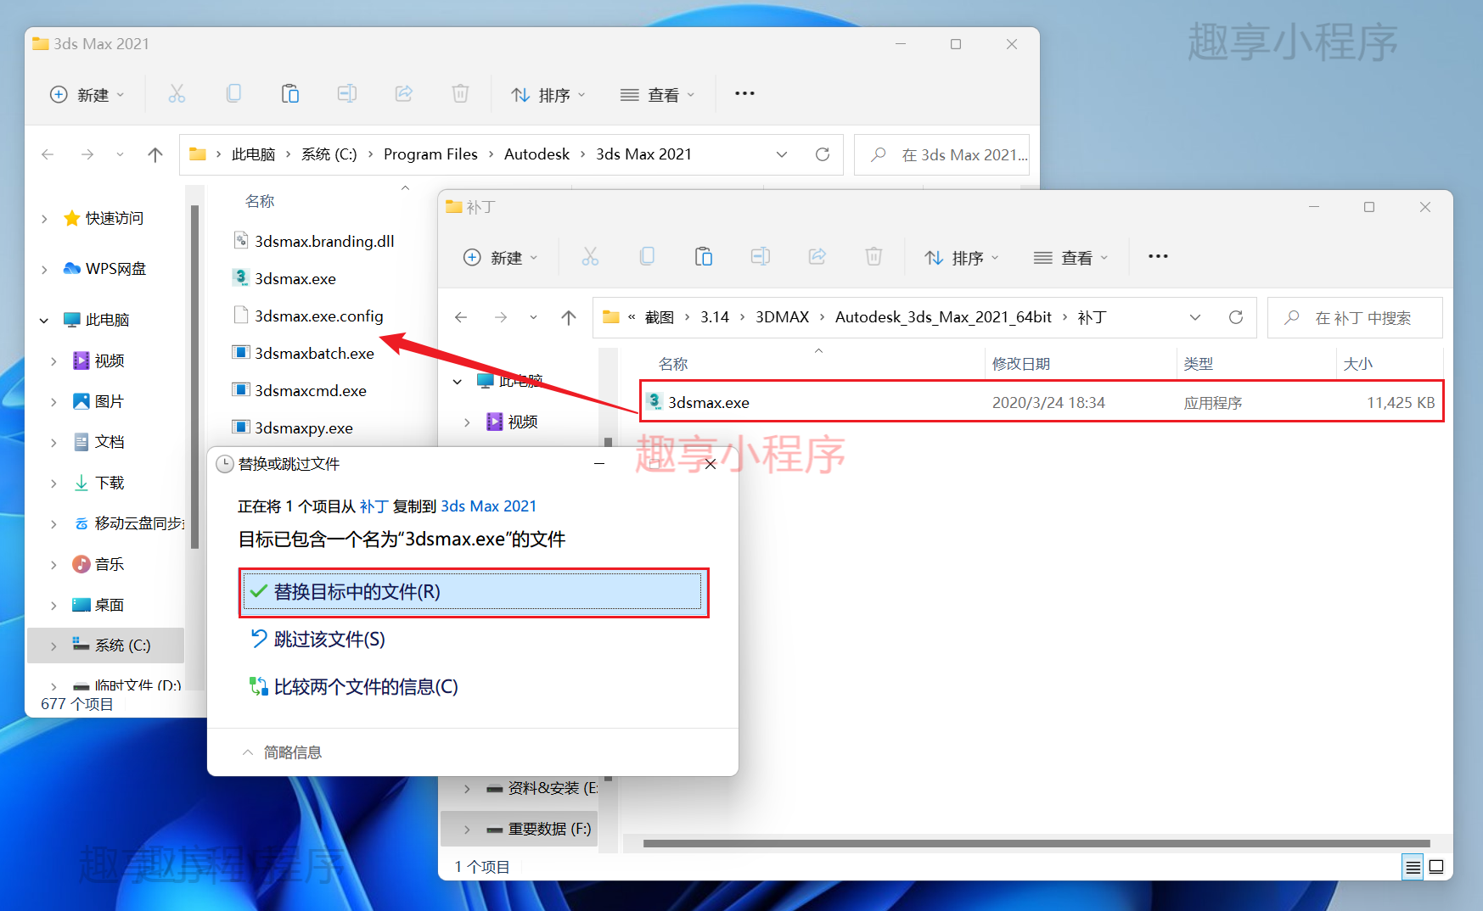
Task: Select 重要数据 (F:) drive in 补丁 window
Action: pyautogui.click(x=519, y=829)
